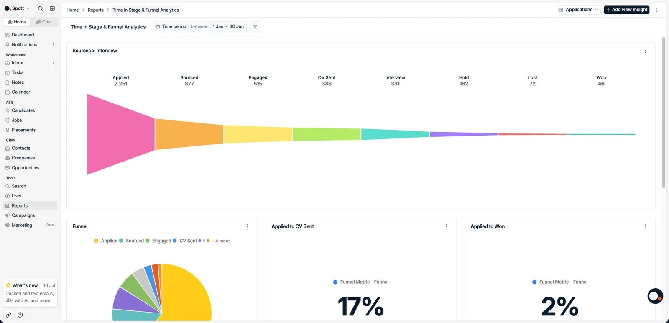
Task: Toggle Sourced legend in Funnel pie
Action: coord(132,241)
